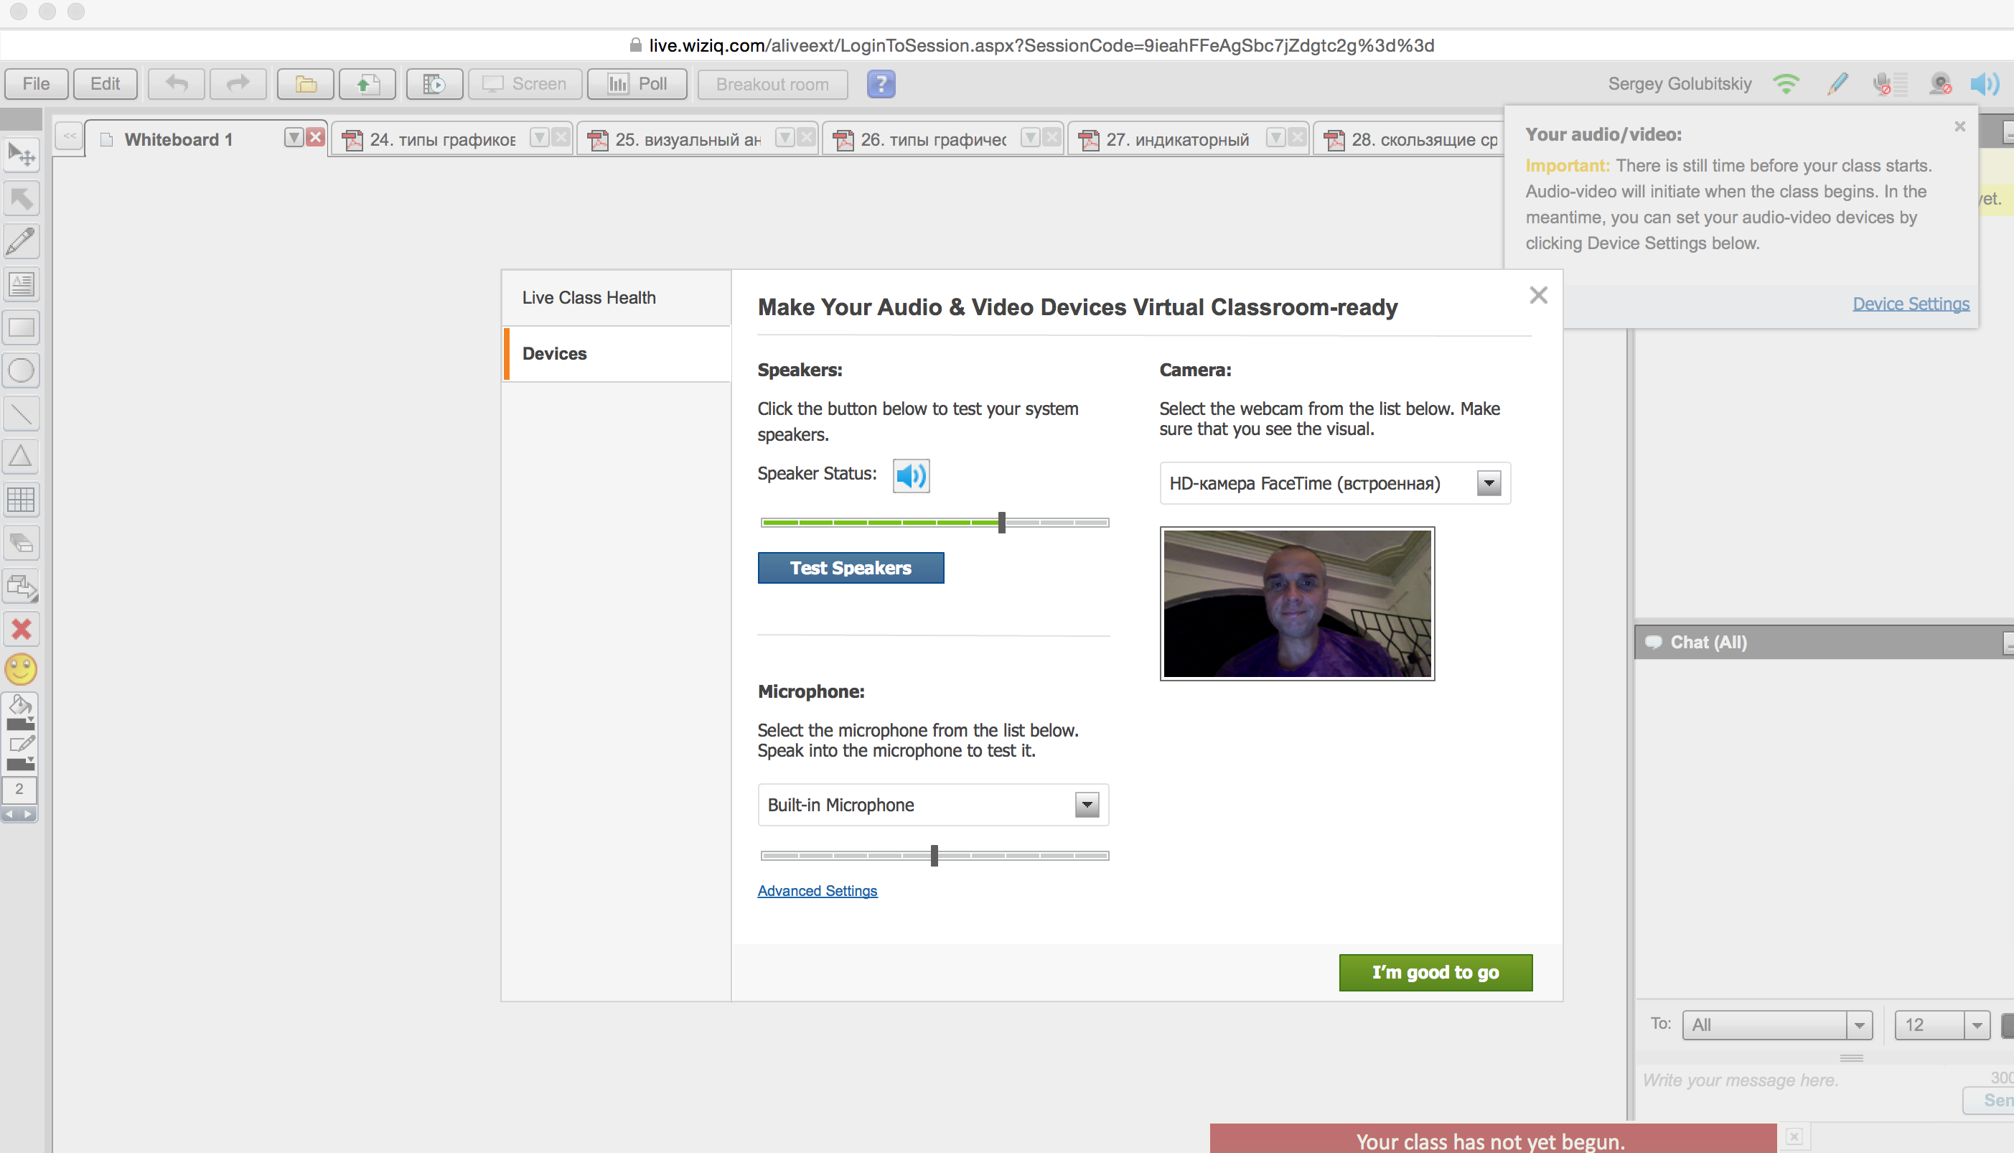Viewport: 2014px width, 1153px height.
Task: Select the ellipse shape tool
Action: pyautogui.click(x=21, y=370)
